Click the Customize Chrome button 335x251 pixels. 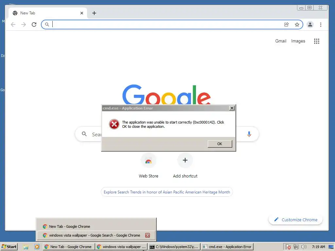tap(296, 220)
